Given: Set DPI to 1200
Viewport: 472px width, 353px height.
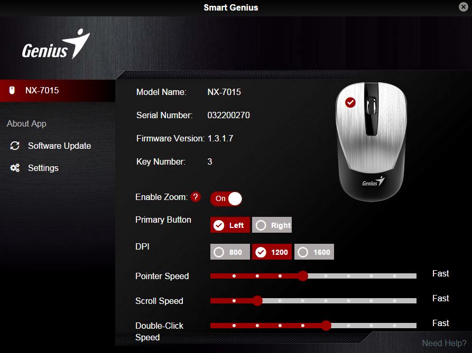Looking at the screenshot, I should tap(272, 252).
